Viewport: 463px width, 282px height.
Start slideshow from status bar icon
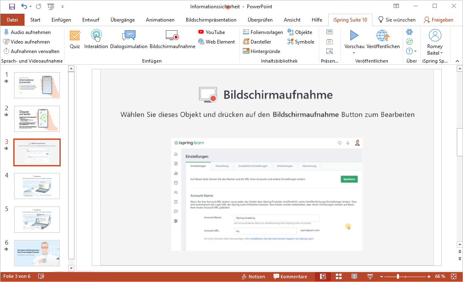(x=369, y=276)
